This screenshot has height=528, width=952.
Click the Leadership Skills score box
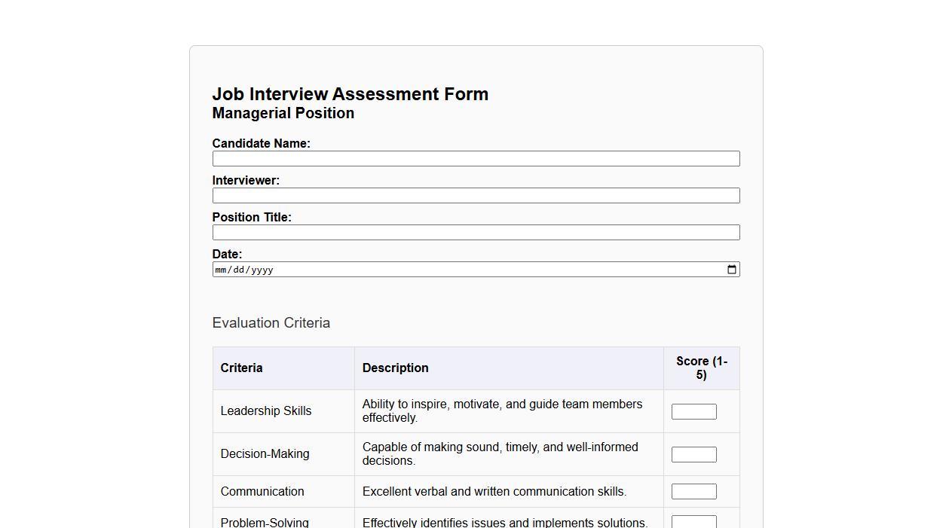click(x=693, y=410)
